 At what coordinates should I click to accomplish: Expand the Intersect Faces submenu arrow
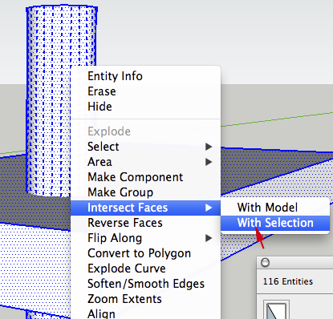209,208
